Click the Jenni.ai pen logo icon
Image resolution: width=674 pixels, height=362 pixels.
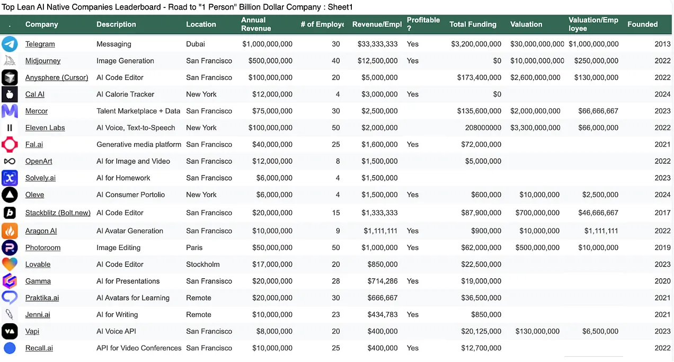pos(10,314)
